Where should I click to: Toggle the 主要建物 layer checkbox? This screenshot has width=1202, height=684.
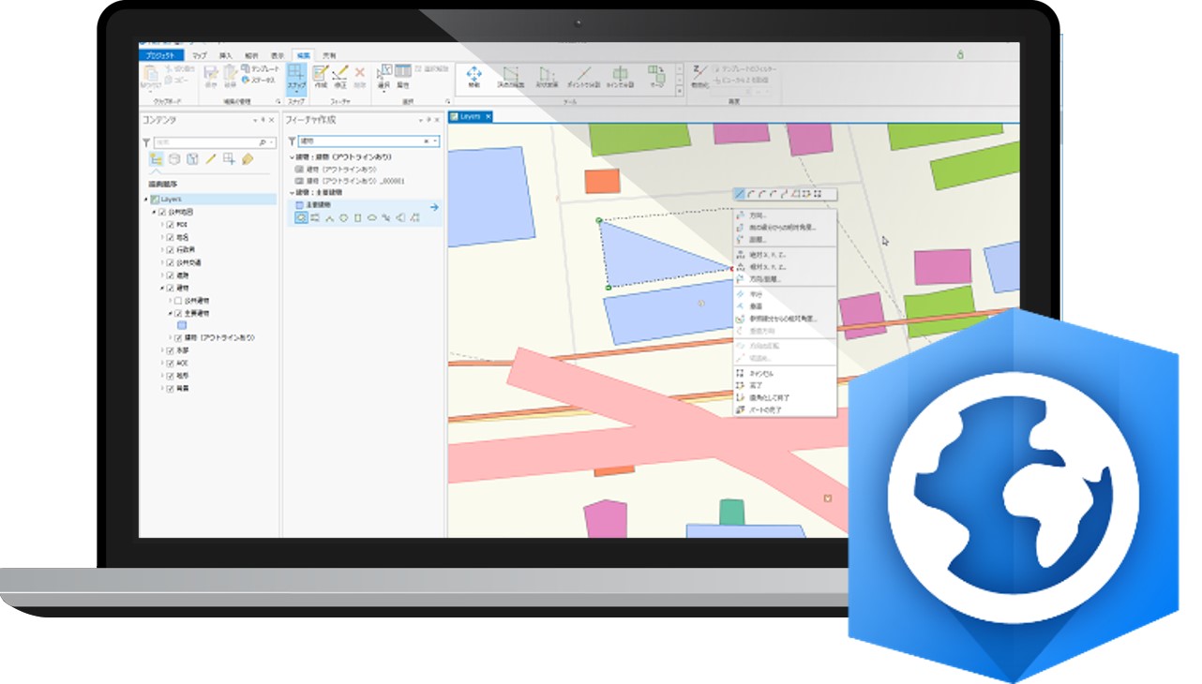[177, 313]
